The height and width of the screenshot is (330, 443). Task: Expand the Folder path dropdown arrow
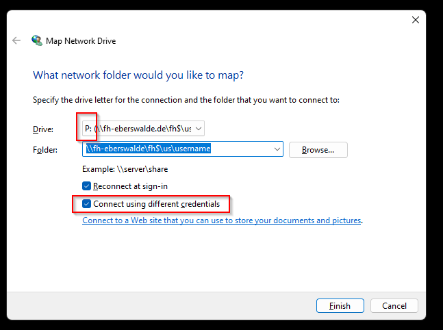[277, 149]
